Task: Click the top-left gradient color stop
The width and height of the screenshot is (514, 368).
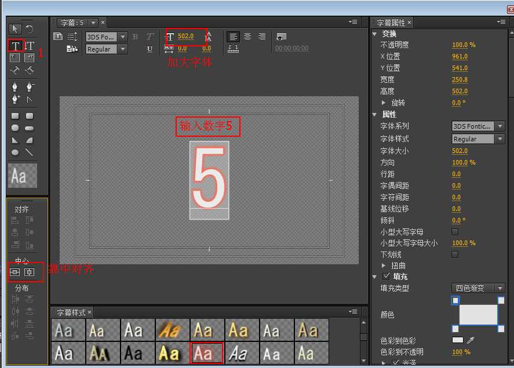Action: [455, 301]
